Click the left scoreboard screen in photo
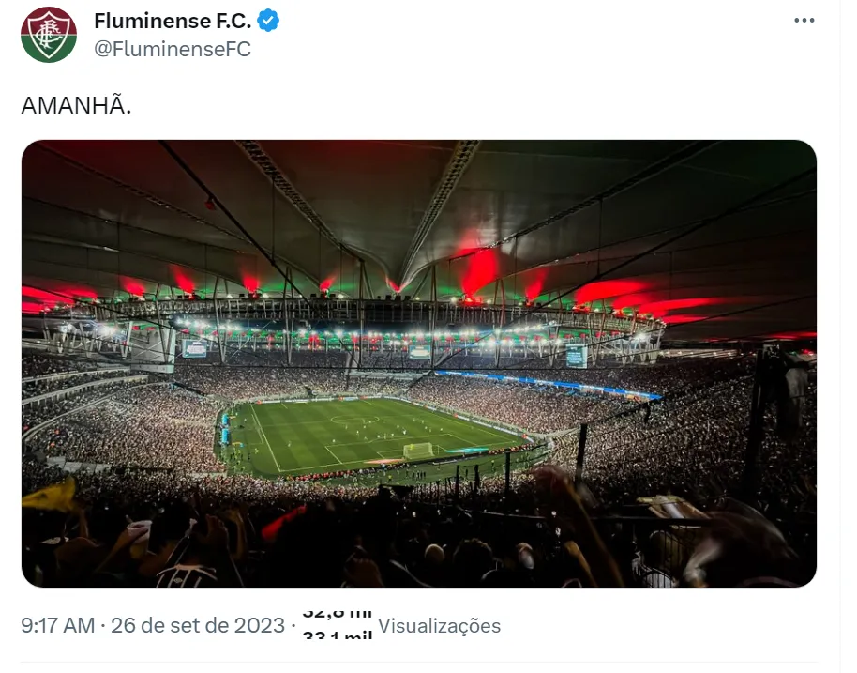 [195, 348]
